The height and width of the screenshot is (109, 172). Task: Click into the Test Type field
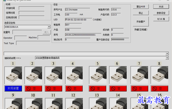[x=33, y=43]
